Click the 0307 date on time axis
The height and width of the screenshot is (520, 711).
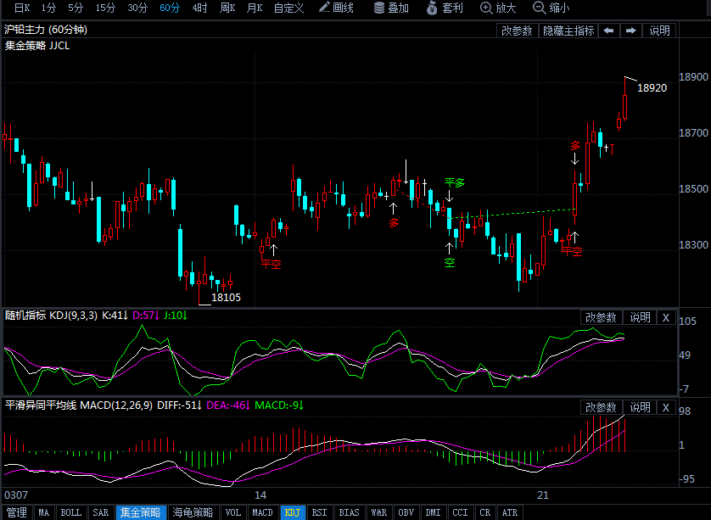16,495
